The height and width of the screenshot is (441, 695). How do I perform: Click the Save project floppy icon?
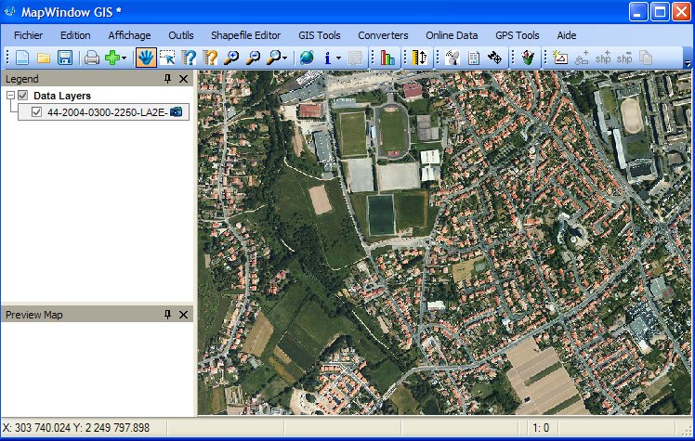pyautogui.click(x=65, y=58)
